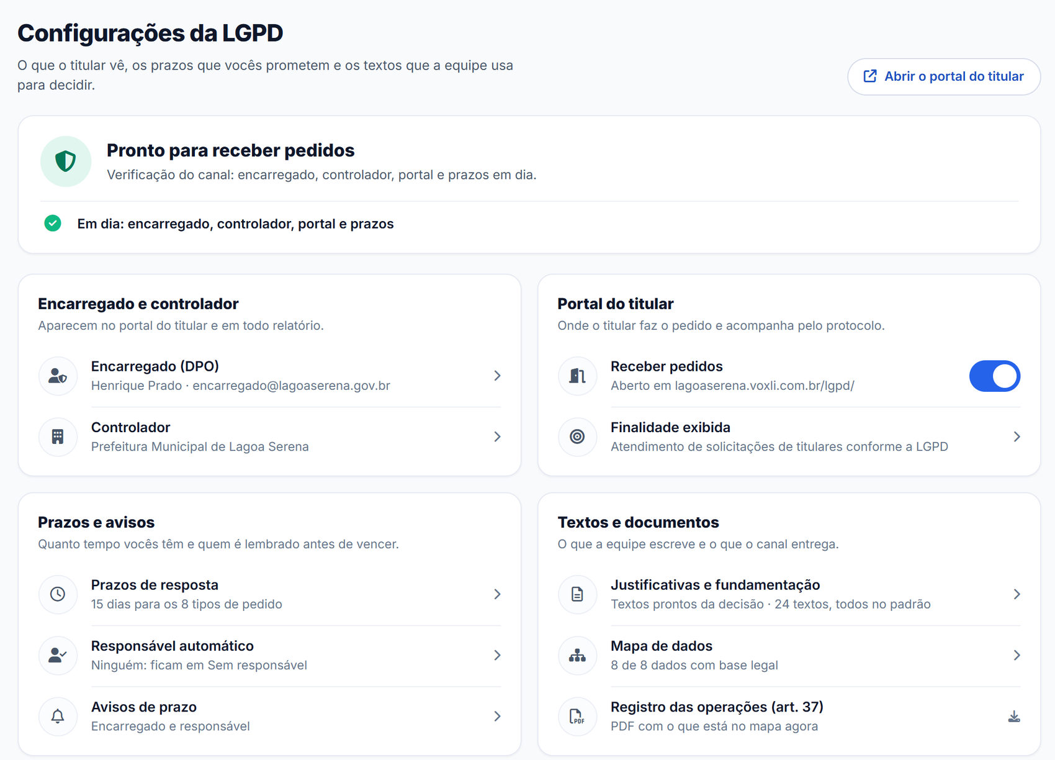
Task: Click the Avisos de prazo bell icon
Action: (58, 716)
